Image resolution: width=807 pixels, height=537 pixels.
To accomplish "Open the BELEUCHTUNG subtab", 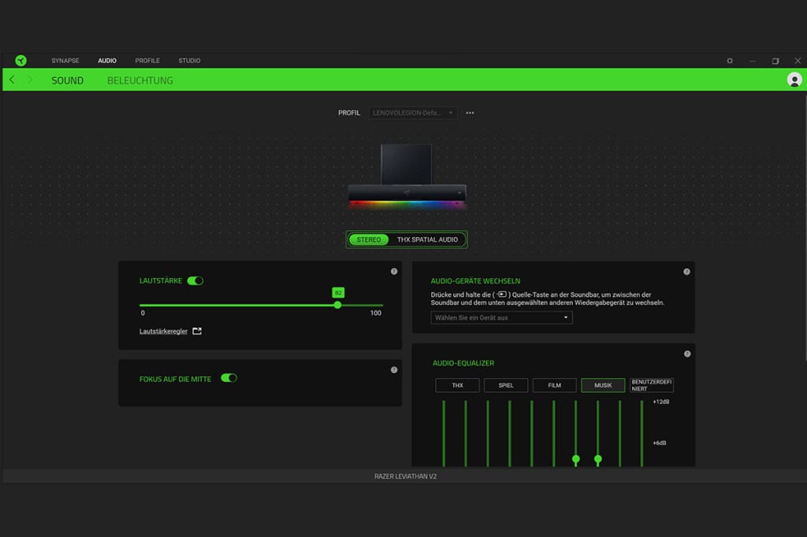I will click(x=140, y=80).
